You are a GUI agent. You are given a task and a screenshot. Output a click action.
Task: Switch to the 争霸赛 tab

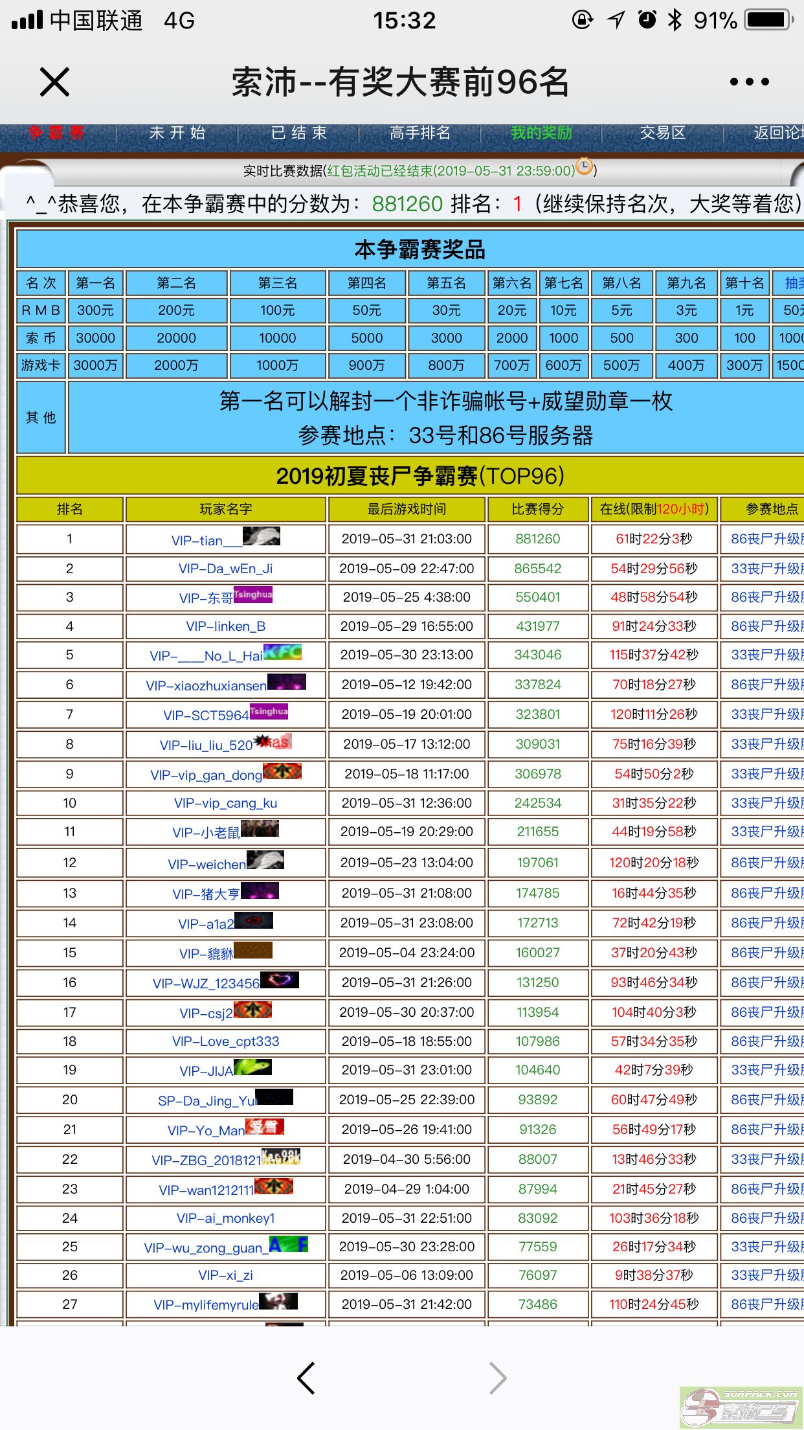click(56, 133)
